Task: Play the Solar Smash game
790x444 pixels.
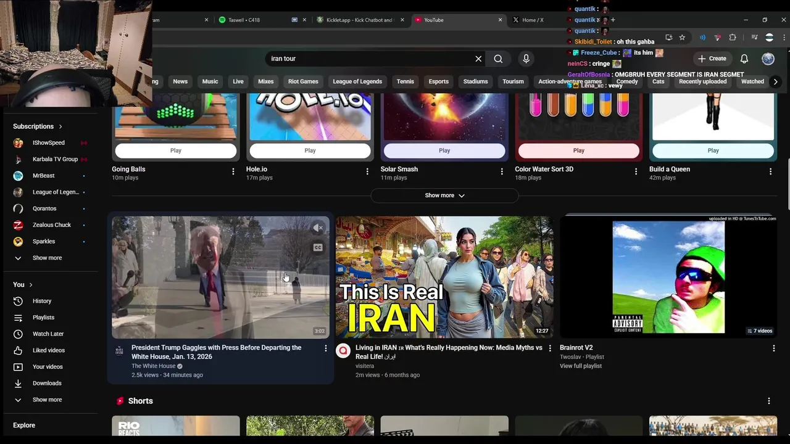Action: tap(444, 150)
